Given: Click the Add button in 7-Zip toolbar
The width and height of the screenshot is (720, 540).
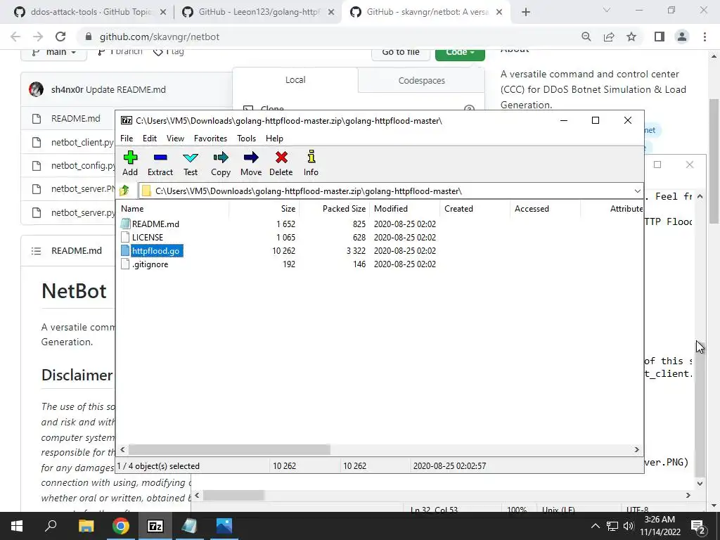Looking at the screenshot, I should 130,163.
